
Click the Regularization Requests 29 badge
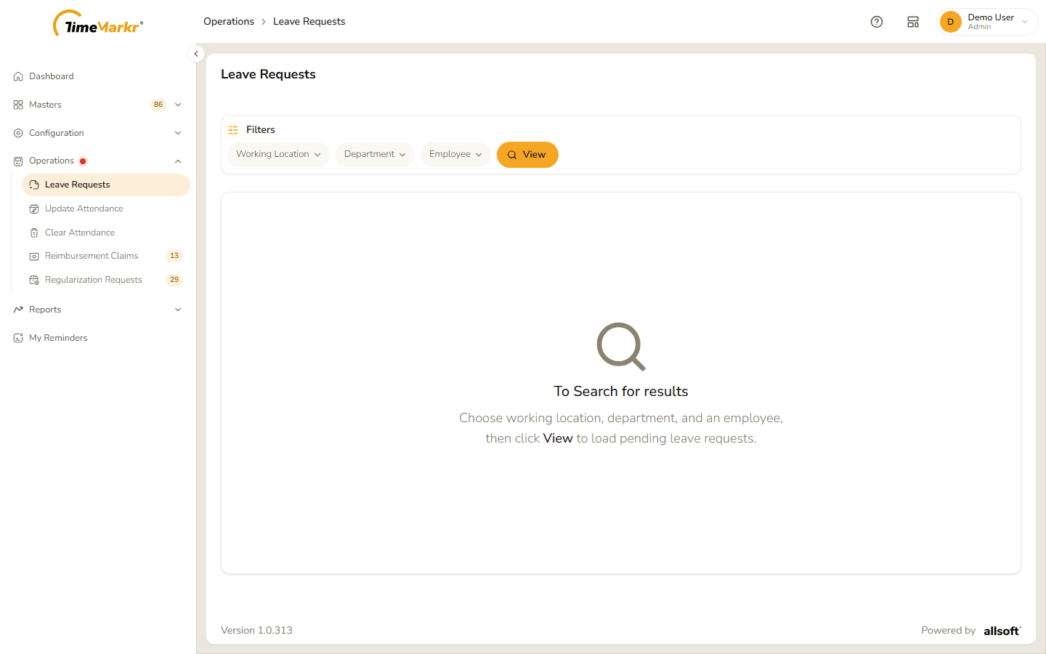[174, 280]
